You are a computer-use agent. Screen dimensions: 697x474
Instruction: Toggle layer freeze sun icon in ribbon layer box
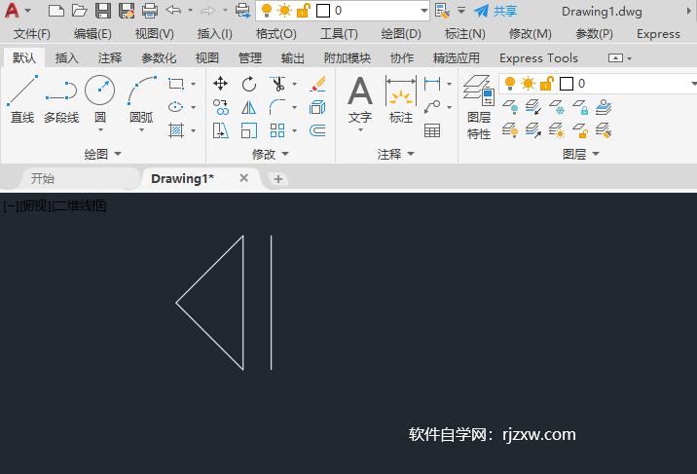click(x=528, y=84)
